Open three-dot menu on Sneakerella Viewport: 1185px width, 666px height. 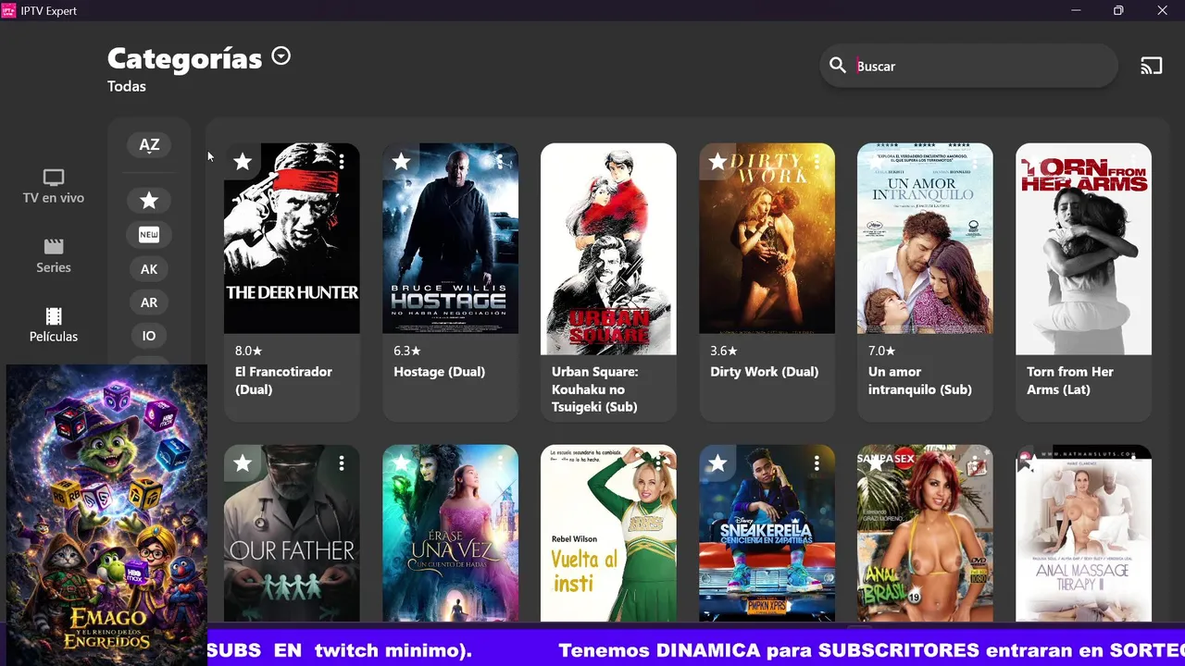[x=817, y=463]
